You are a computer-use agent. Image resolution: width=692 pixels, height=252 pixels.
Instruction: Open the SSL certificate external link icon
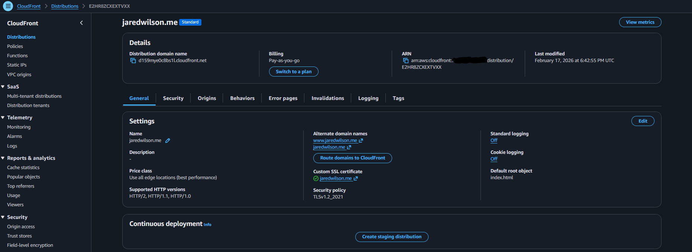[x=356, y=178]
